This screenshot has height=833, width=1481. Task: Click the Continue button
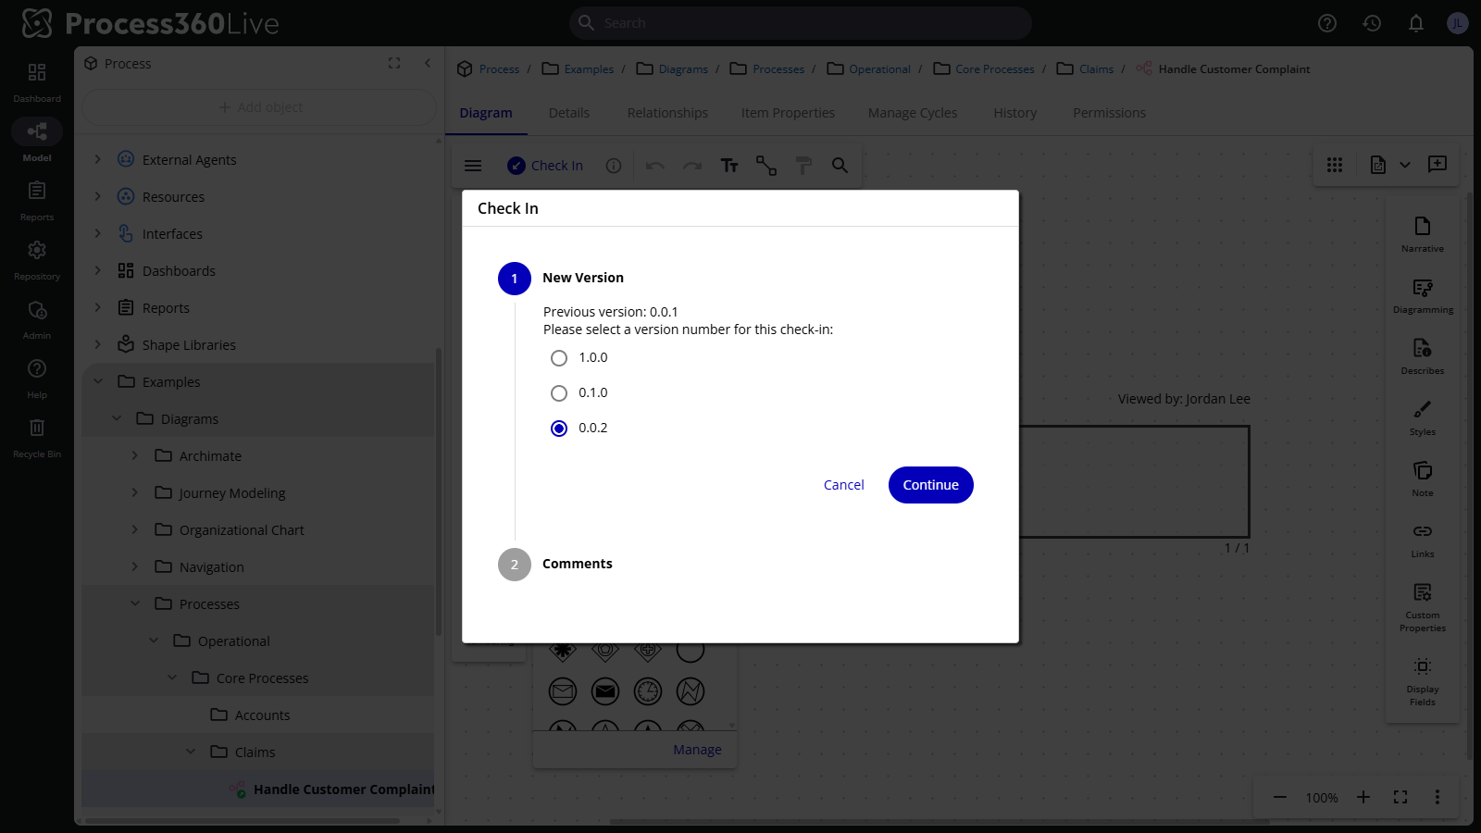[x=931, y=485]
